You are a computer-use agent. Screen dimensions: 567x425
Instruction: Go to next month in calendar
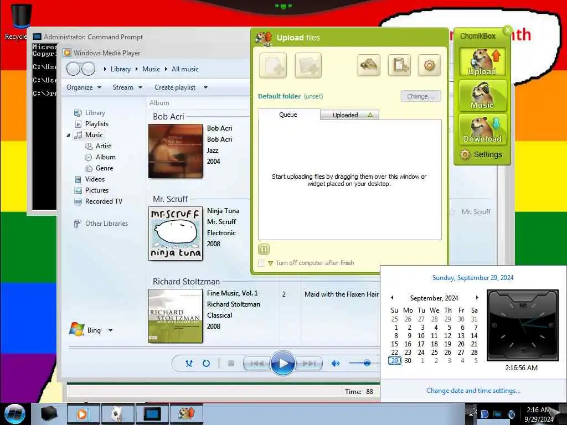click(477, 298)
